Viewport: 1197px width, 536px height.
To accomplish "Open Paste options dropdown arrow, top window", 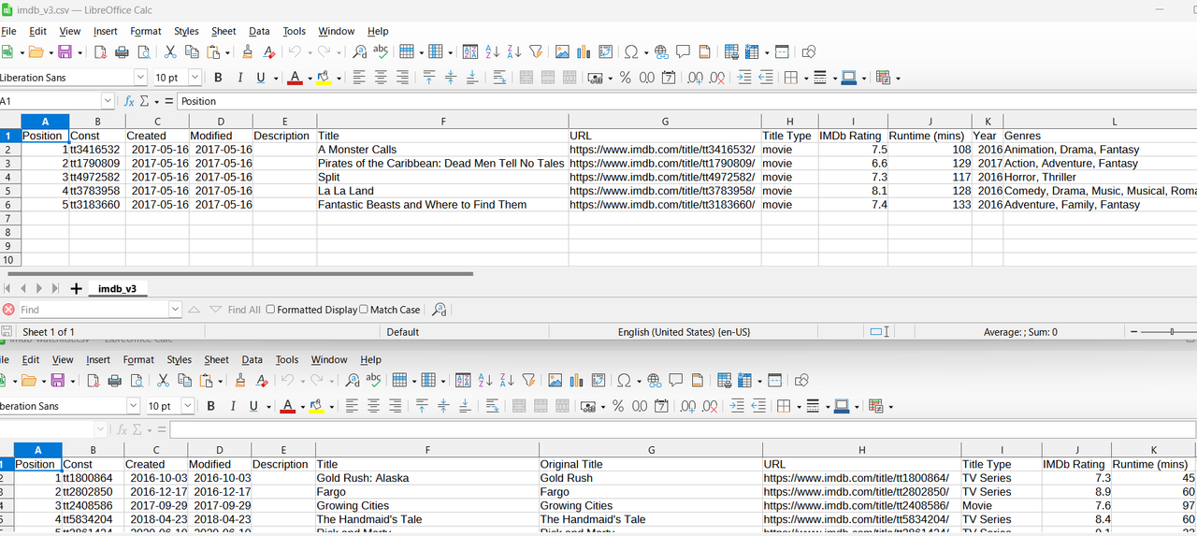I will (x=227, y=52).
